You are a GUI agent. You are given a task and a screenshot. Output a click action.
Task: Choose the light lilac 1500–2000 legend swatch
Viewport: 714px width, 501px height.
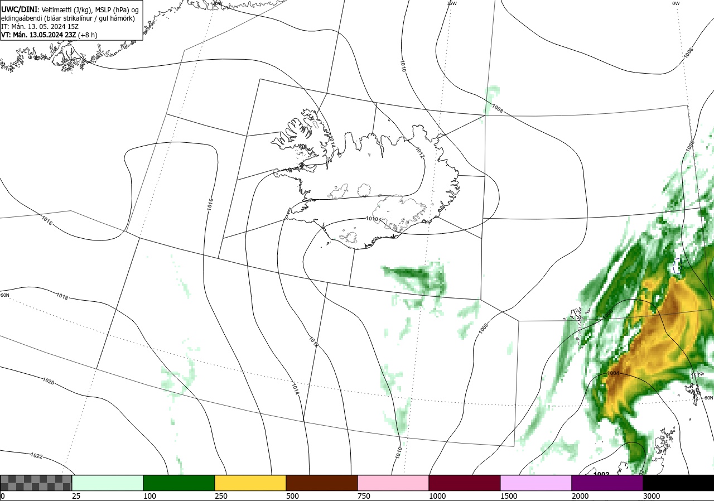[x=536, y=483]
